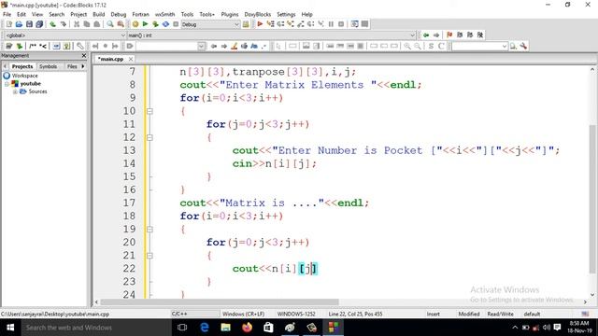This screenshot has width=598, height=336.
Task: Click the Replace toolbar icon
Action: (x=121, y=24)
